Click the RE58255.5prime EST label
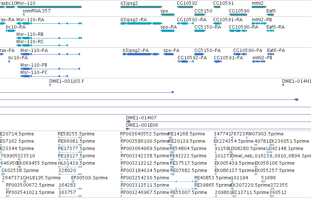Image resolution: width=311 pixels, height=198 pixels. point(76,134)
